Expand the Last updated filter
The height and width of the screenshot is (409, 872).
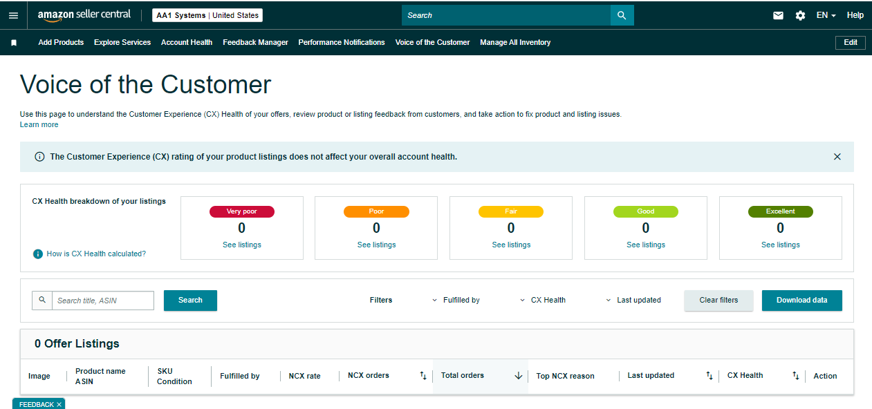click(633, 301)
